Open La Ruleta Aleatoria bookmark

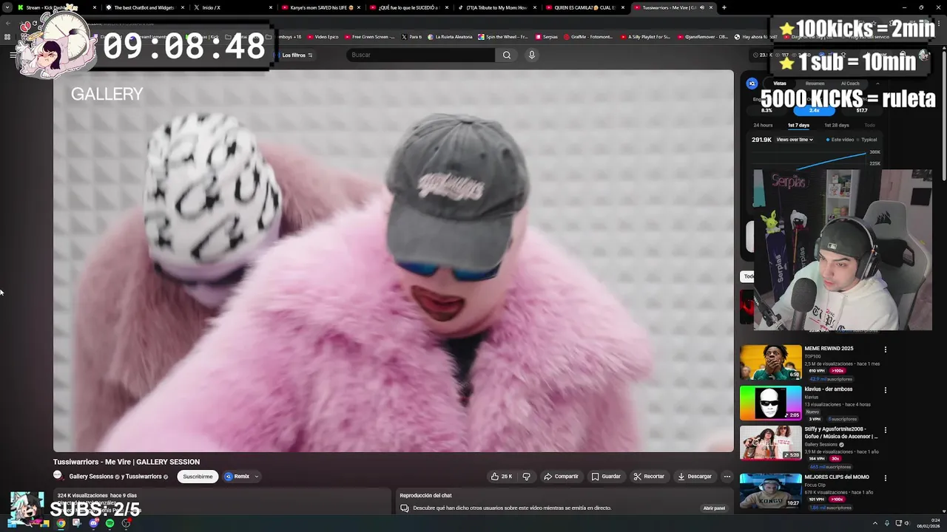[449, 36]
